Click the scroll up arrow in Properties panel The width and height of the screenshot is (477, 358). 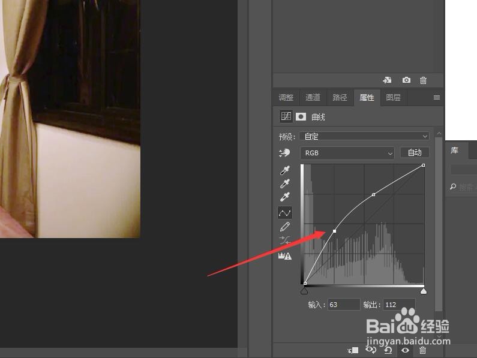coord(439,133)
